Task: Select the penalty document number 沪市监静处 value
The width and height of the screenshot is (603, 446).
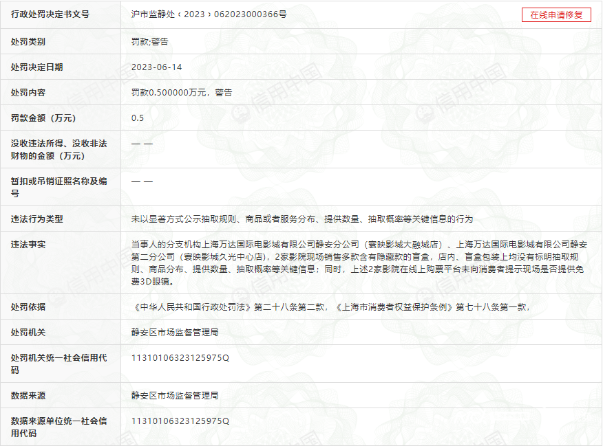Action: 209,14
